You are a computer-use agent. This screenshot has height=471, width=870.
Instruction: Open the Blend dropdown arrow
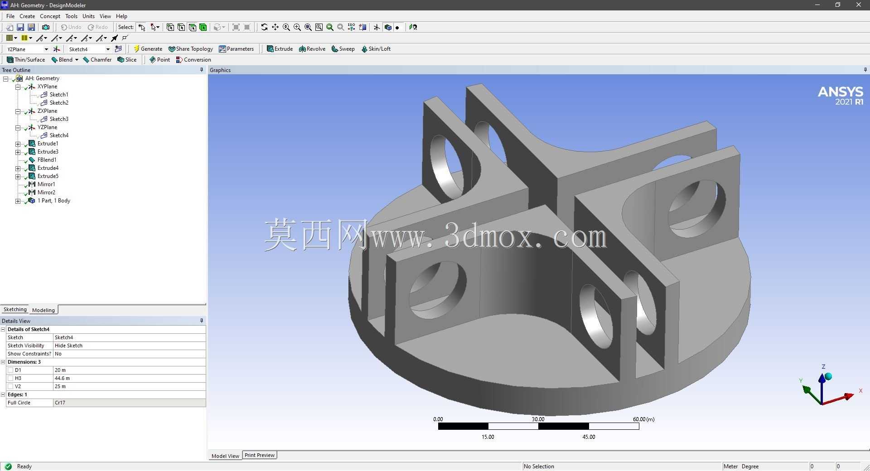click(x=77, y=60)
